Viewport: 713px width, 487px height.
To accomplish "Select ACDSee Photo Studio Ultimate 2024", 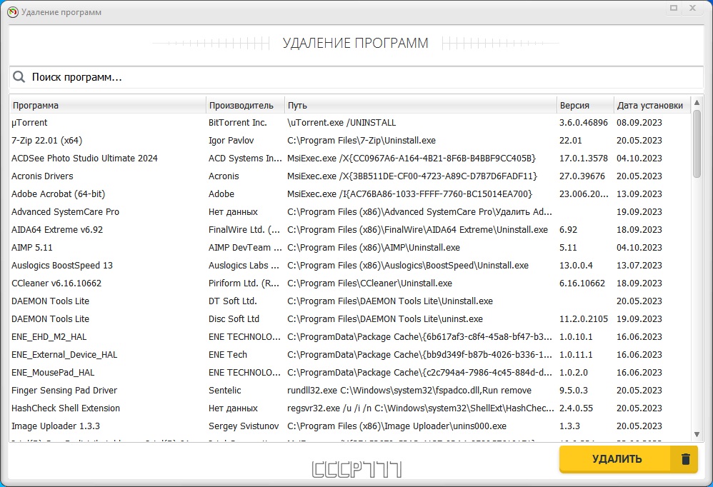I will click(107, 159).
